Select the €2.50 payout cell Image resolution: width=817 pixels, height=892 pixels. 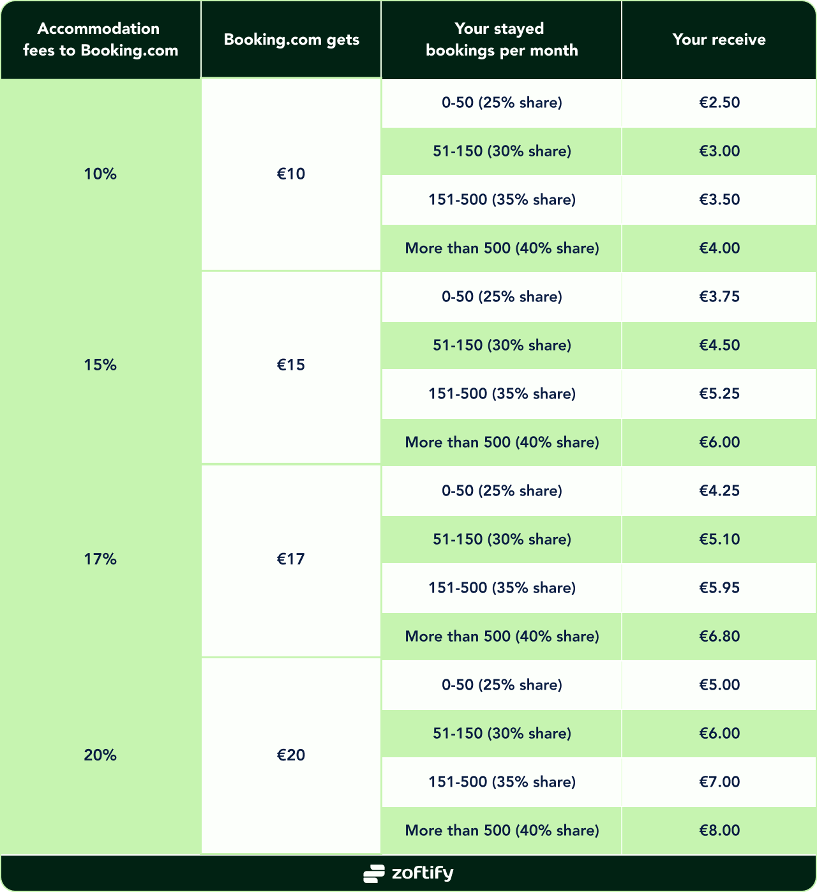[x=719, y=102]
